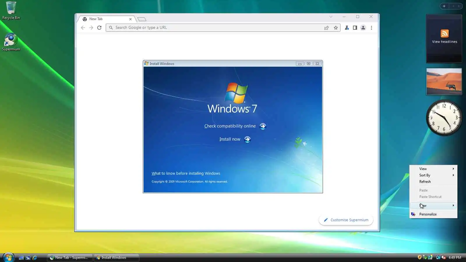The width and height of the screenshot is (466, 262).
Task: Click the Customise Supermium button
Action: [346, 220]
